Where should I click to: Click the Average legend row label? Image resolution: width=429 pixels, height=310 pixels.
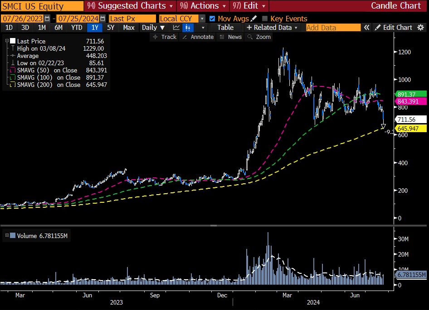coord(28,56)
